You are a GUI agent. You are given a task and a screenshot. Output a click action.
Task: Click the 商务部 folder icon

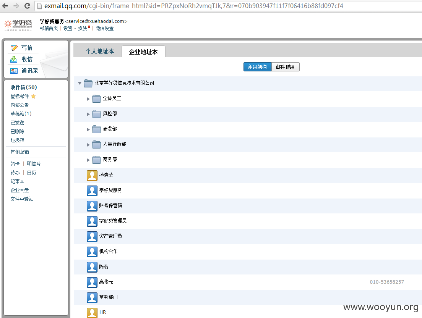click(96, 160)
